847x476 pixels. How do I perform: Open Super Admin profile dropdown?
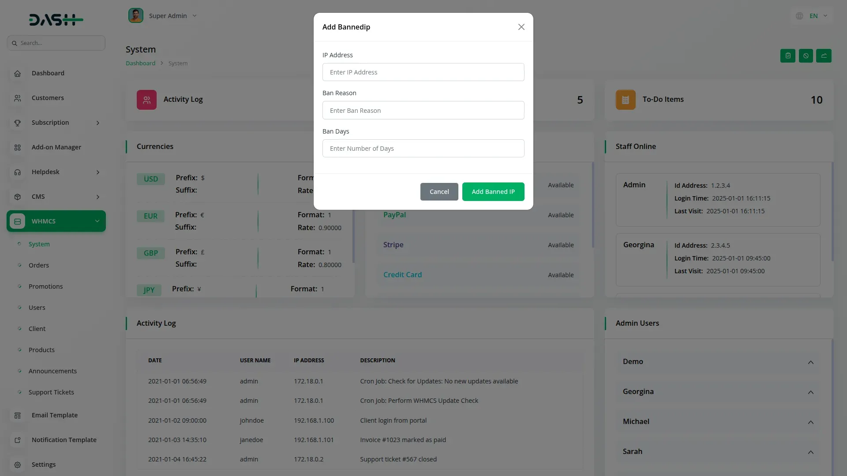tap(168, 16)
